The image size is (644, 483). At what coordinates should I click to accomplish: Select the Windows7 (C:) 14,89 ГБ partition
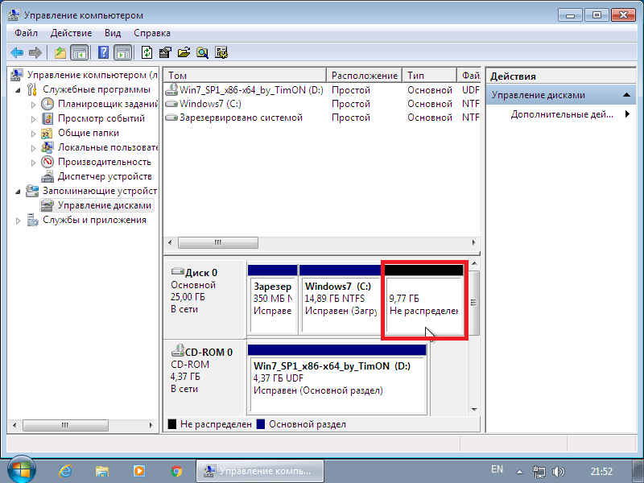(340, 299)
